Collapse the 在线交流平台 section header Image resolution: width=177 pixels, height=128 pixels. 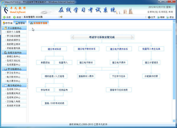tap(14, 52)
